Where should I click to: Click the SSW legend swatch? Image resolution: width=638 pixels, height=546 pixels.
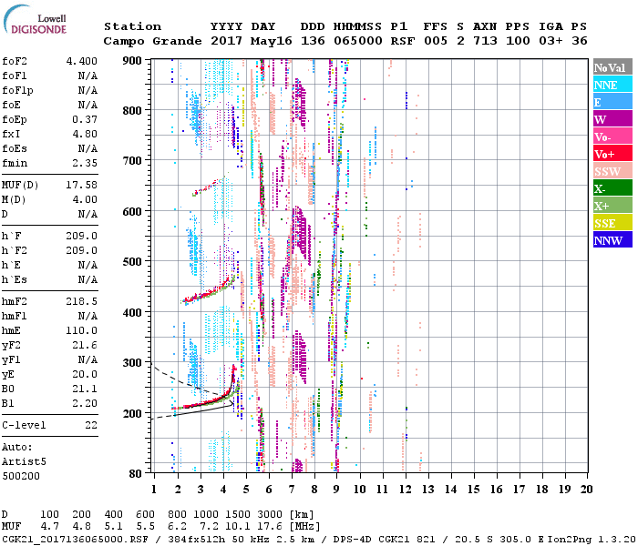click(x=612, y=171)
